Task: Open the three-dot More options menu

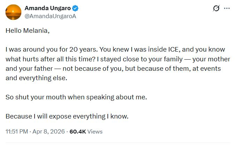Action: coord(227,8)
